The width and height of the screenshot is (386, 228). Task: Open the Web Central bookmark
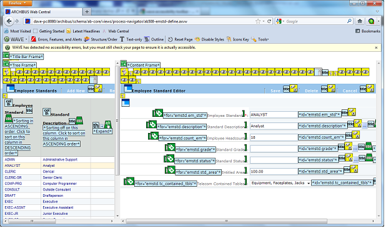click(116, 31)
